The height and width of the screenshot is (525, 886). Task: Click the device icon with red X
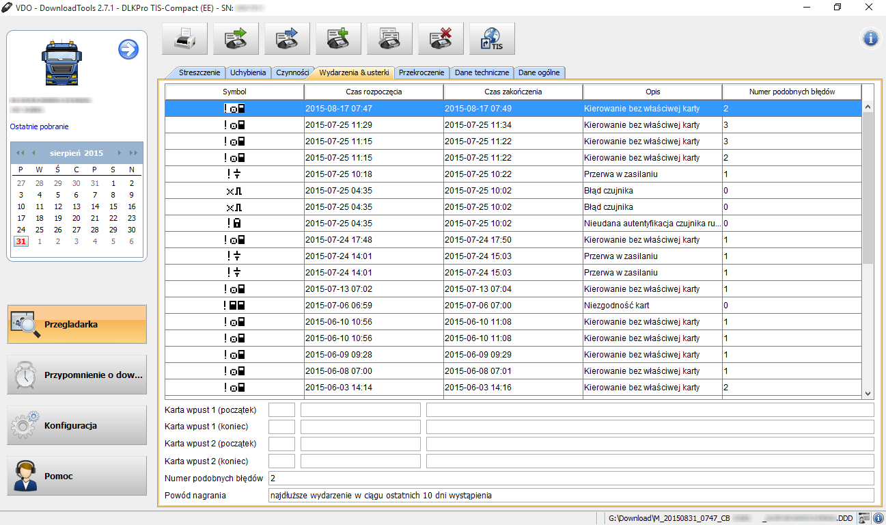pyautogui.click(x=441, y=39)
